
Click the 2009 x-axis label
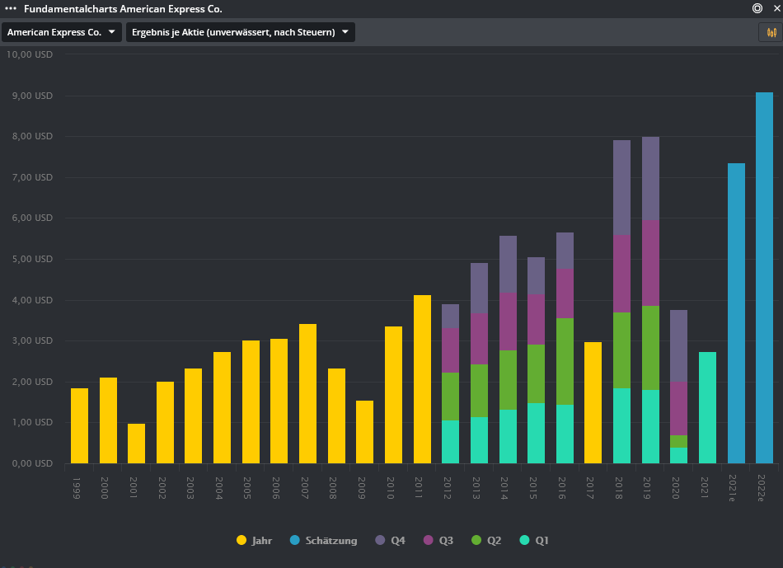click(362, 487)
